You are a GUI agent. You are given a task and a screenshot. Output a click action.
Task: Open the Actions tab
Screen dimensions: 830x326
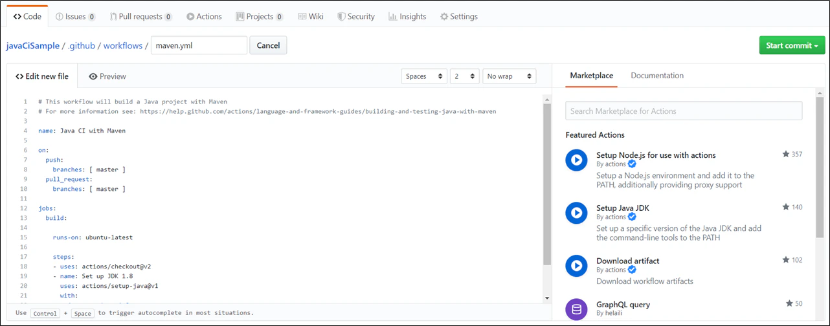point(204,16)
